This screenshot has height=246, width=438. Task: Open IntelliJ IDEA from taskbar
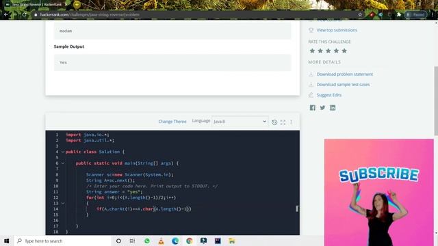point(218,241)
